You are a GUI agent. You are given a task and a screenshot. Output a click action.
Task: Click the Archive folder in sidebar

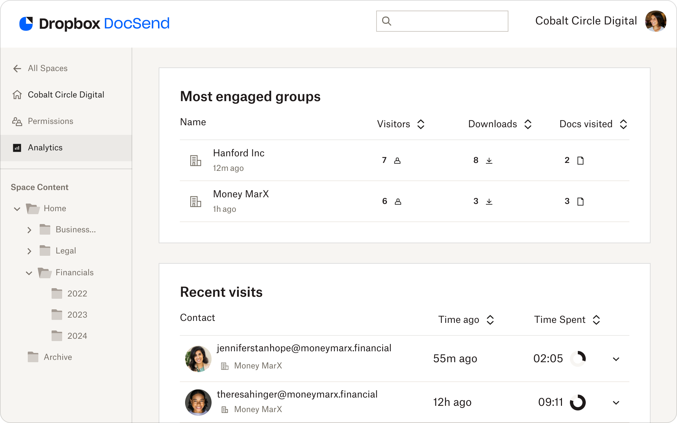pyautogui.click(x=58, y=357)
